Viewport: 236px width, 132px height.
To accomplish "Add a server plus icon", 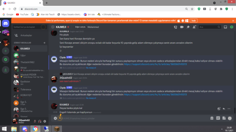I will 5,51.
